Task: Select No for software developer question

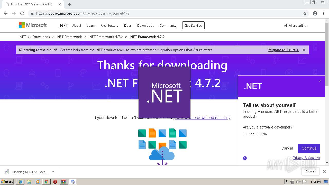Action: pos(259,134)
